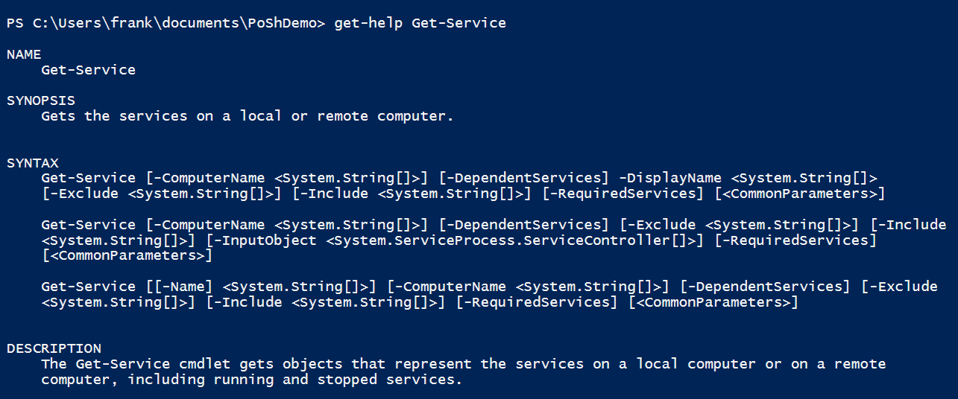
Task: Click -RequiredServices in the first syntax block
Action: pos(623,194)
